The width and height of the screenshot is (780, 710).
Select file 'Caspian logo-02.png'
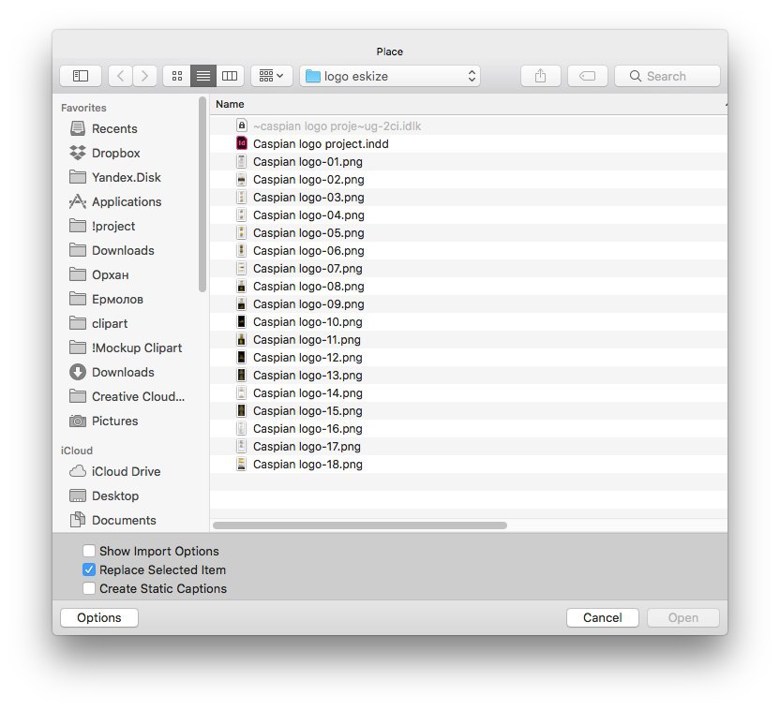coord(468,179)
